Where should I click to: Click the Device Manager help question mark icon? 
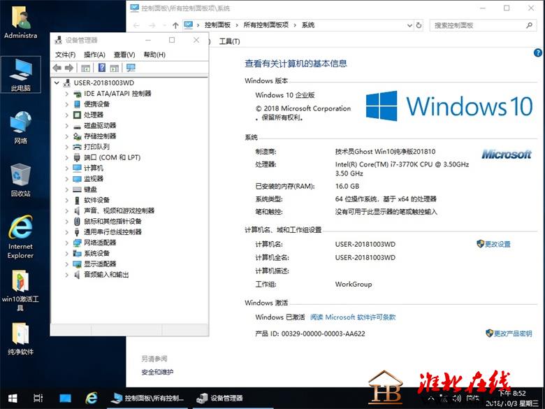102,68
